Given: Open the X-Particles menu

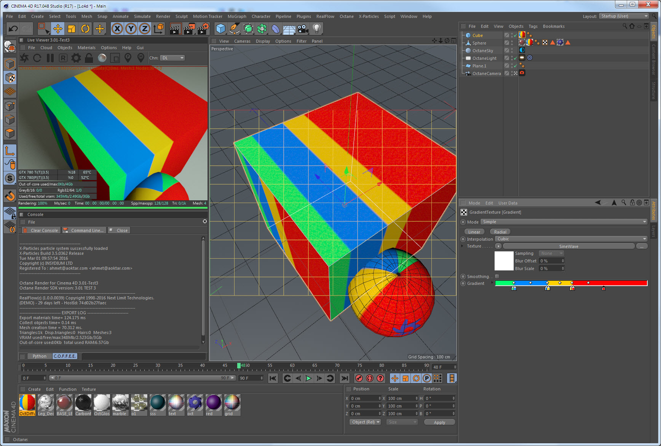Looking at the screenshot, I should pos(369,16).
